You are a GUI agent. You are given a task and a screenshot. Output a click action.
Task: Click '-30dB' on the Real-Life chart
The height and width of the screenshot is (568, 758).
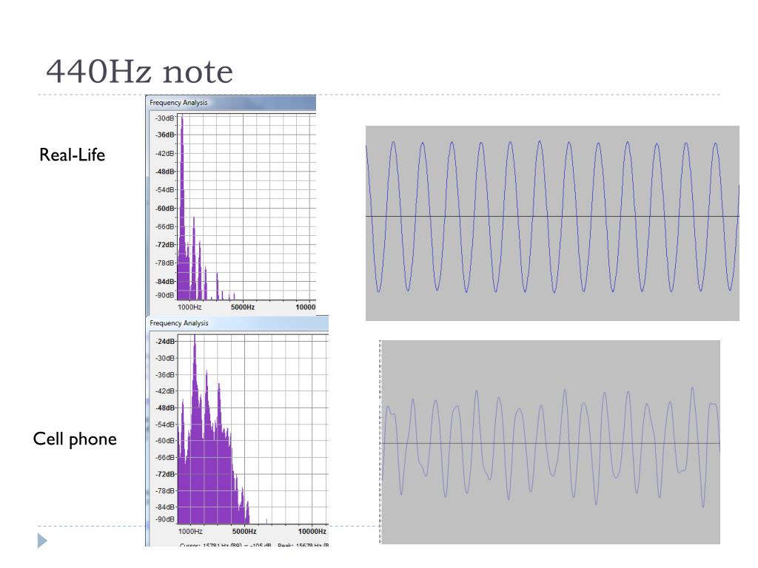point(164,118)
